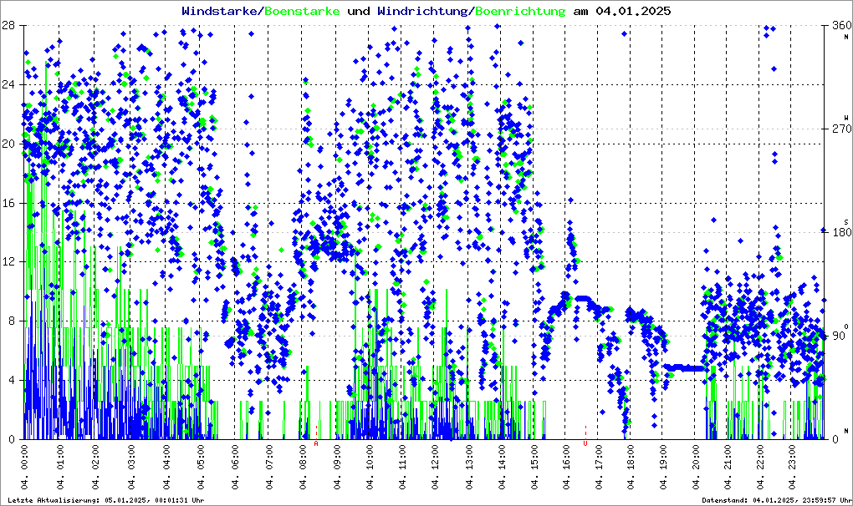Select the green Boenstarke title label
Image resolution: width=853 pixels, height=506 pixels.
[302, 11]
